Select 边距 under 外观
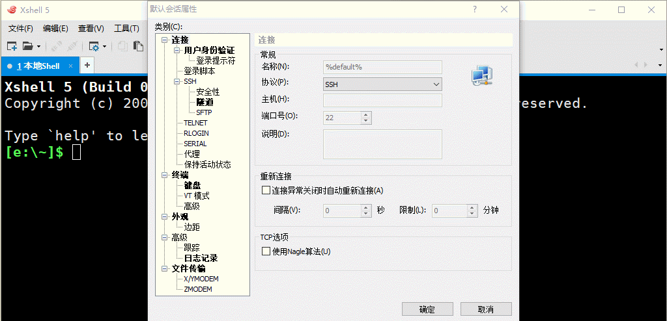Image resolution: width=667 pixels, height=321 pixels. coord(192,227)
